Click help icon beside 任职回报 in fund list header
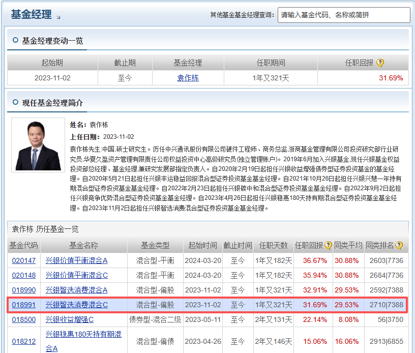Viewport: 415px width, 353px height. [328, 246]
